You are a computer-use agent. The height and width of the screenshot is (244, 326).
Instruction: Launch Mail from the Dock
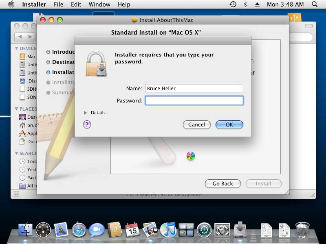coord(61,229)
